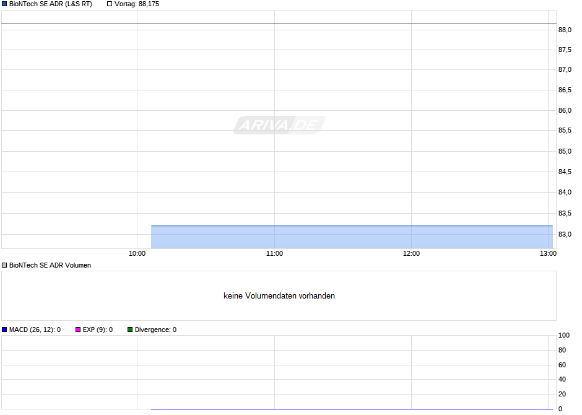Click the 85,0 price axis label

[565, 152]
